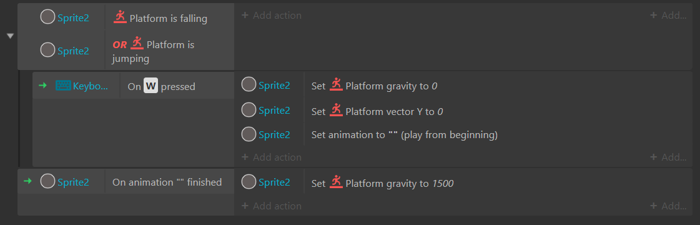Select the Keyboard object icon
Image resolution: width=700 pixels, height=225 pixels.
[63, 86]
